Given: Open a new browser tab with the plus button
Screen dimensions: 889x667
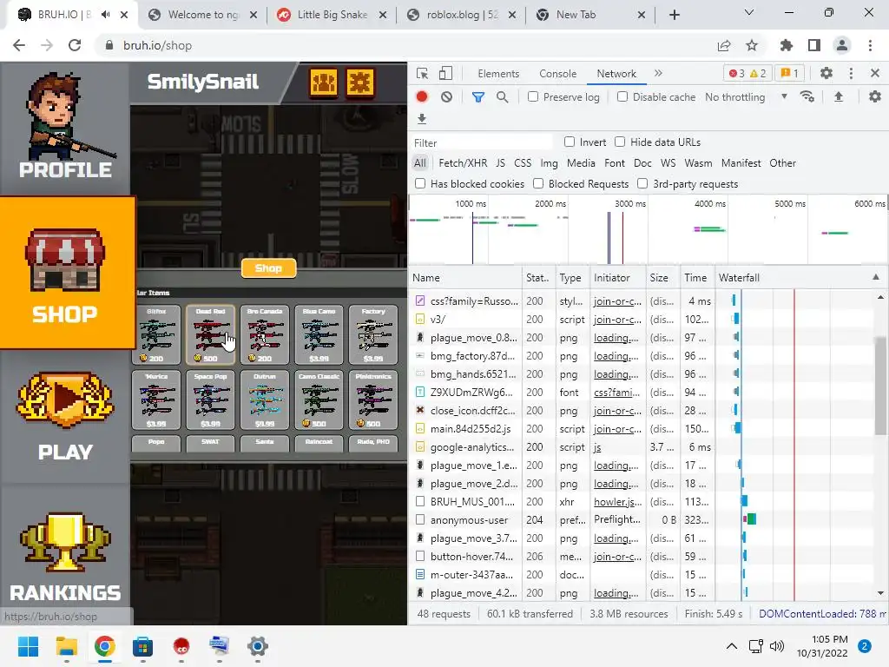Looking at the screenshot, I should (x=674, y=16).
